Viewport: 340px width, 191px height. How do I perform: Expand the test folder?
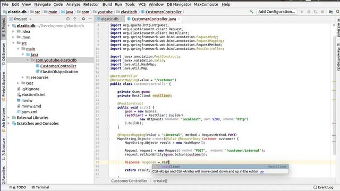click(18, 83)
